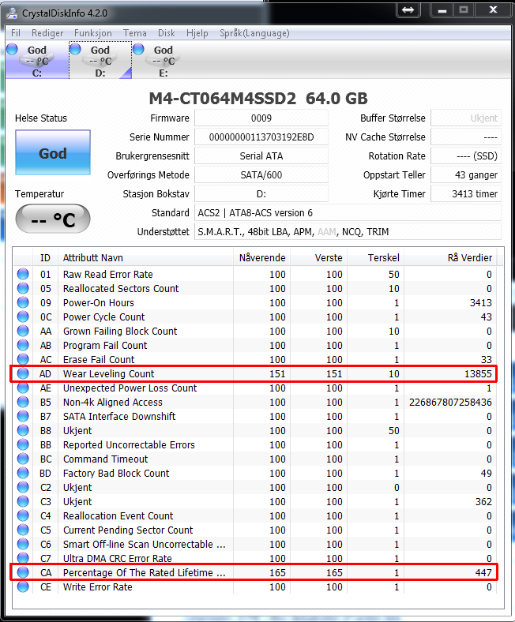Click status icon for Ultra DMA CRC Error Rate
The image size is (515, 622).
[x=23, y=559]
